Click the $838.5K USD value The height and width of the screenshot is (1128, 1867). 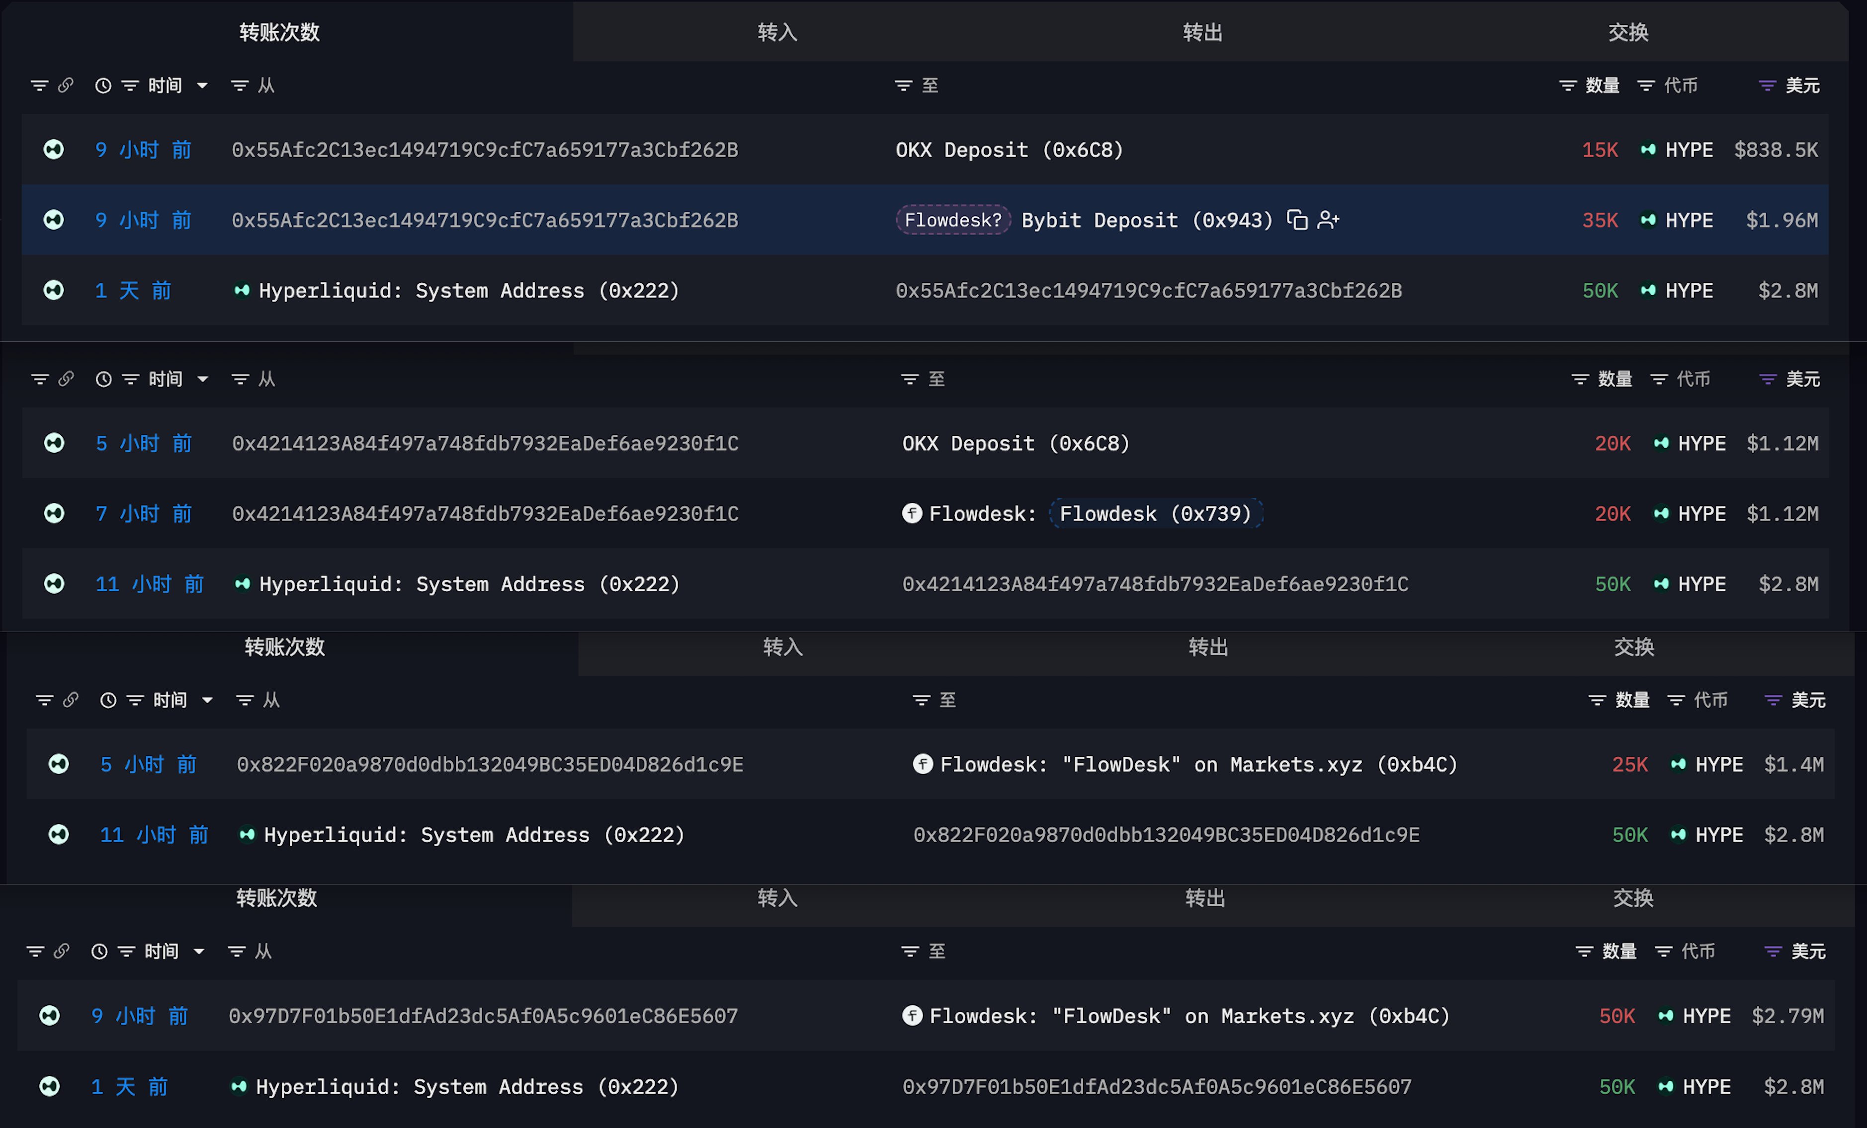1776,149
